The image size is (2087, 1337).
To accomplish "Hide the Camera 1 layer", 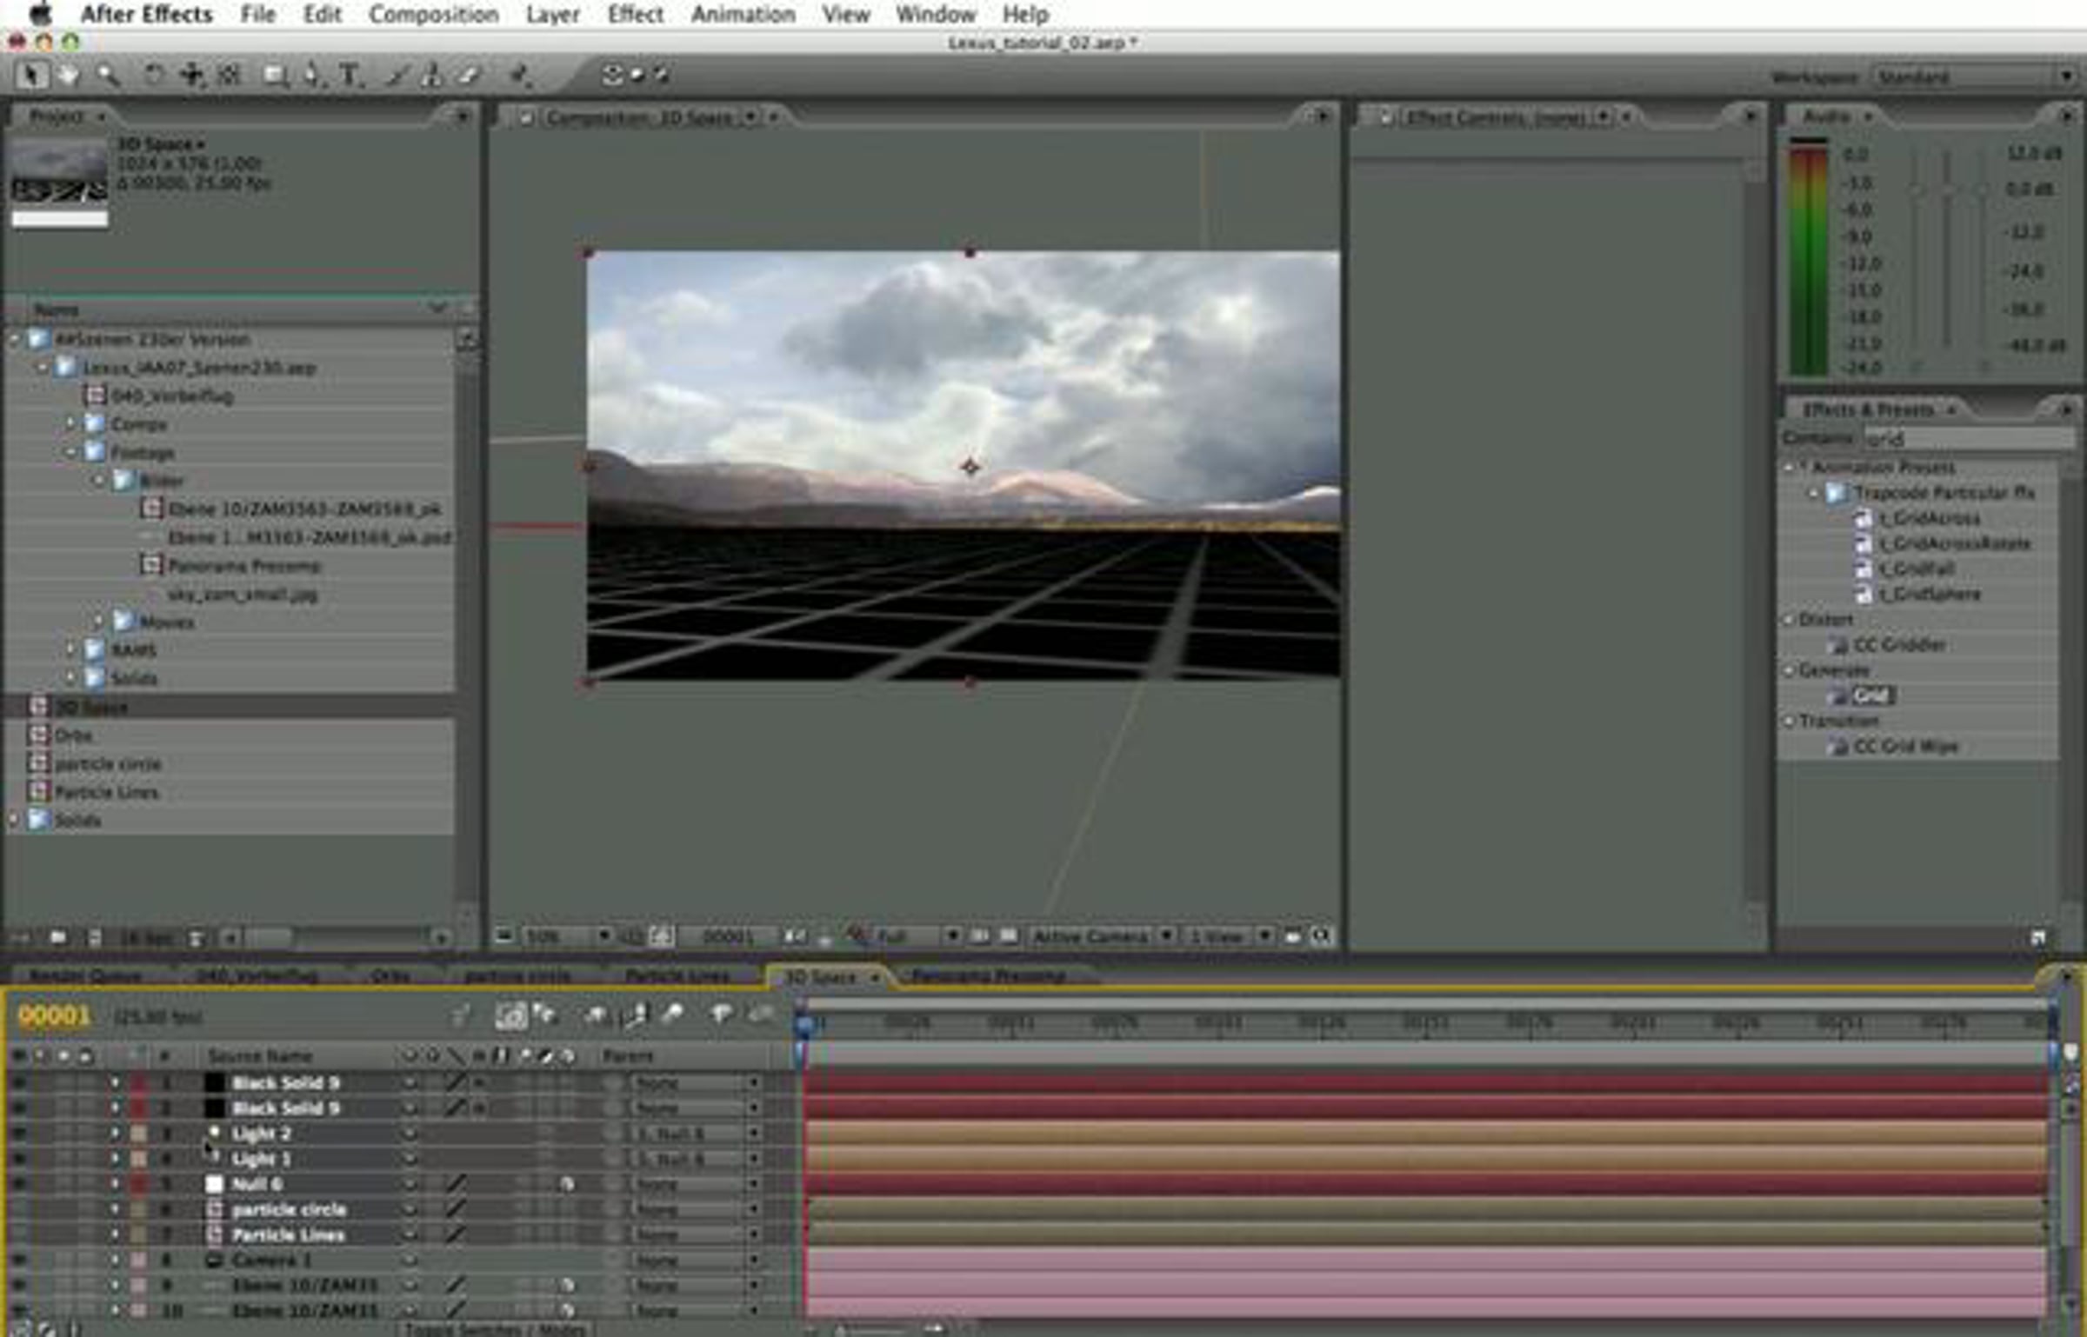I will tap(18, 1260).
